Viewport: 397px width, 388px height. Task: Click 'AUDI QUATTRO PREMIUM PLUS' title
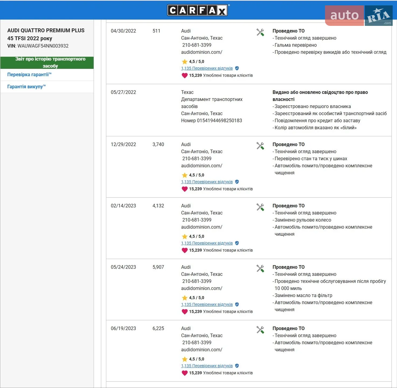pyautogui.click(x=46, y=30)
